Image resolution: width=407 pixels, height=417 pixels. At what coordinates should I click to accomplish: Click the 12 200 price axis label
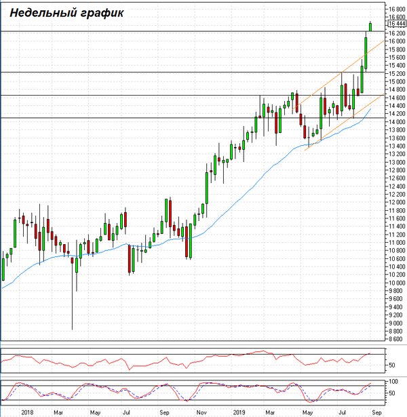pyautogui.click(x=397, y=195)
